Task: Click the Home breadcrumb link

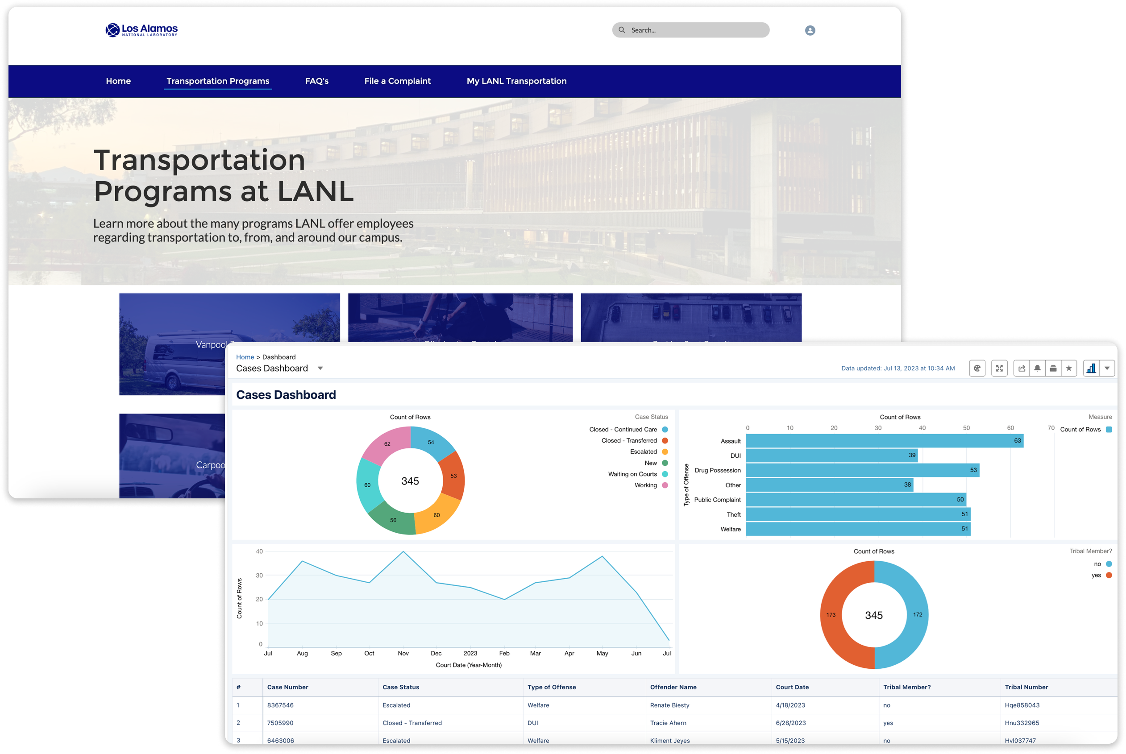Action: click(x=245, y=357)
